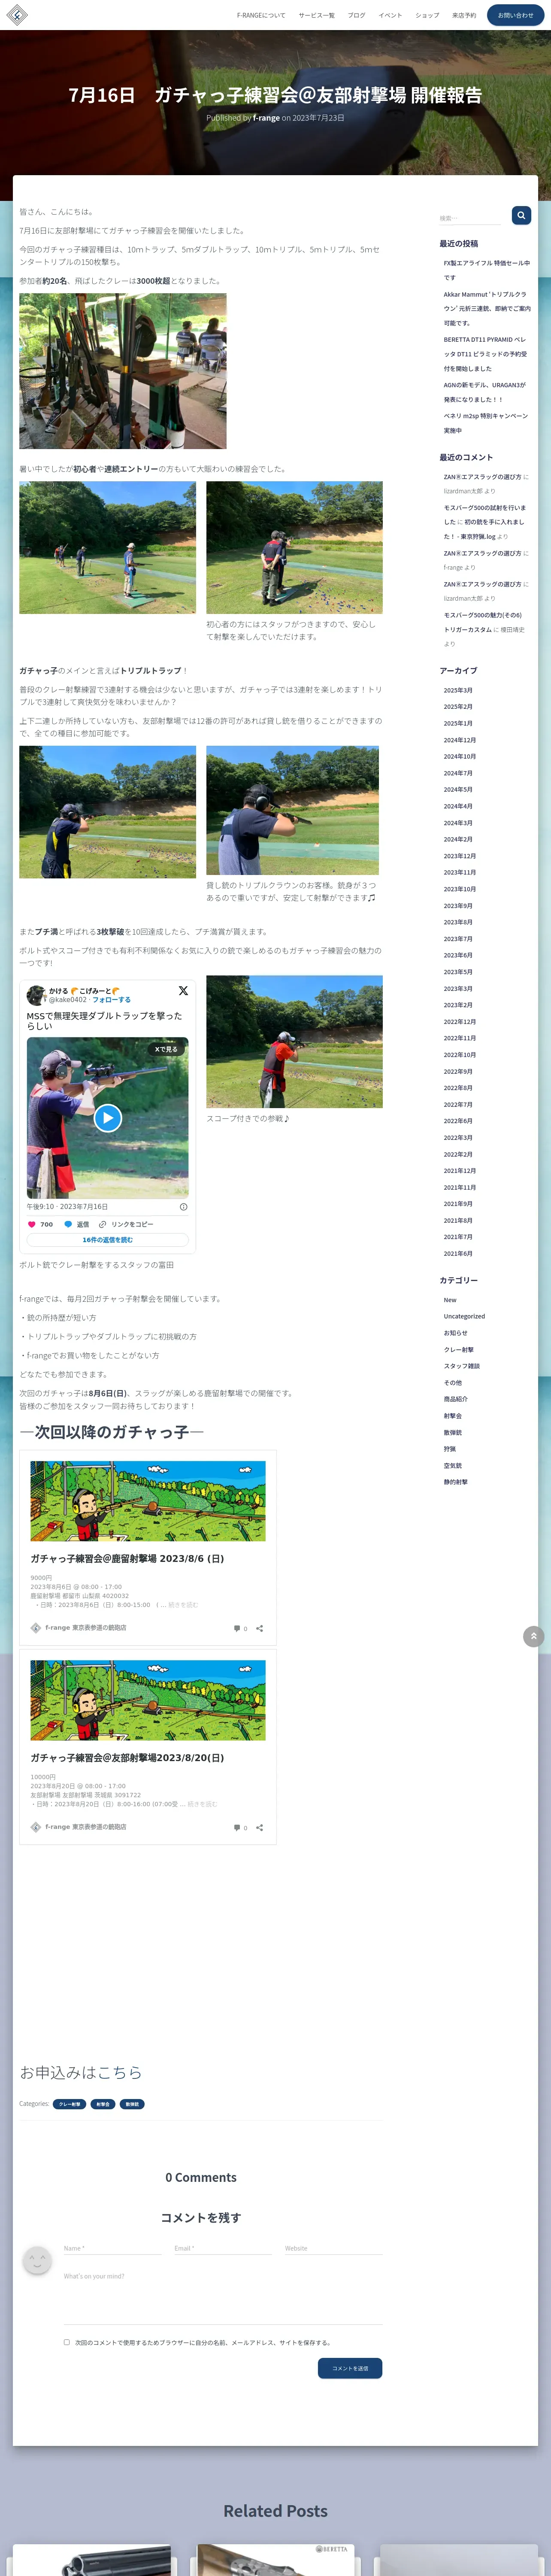Focus the Email comment field
This screenshot has width=551, height=2576.
(223, 2248)
